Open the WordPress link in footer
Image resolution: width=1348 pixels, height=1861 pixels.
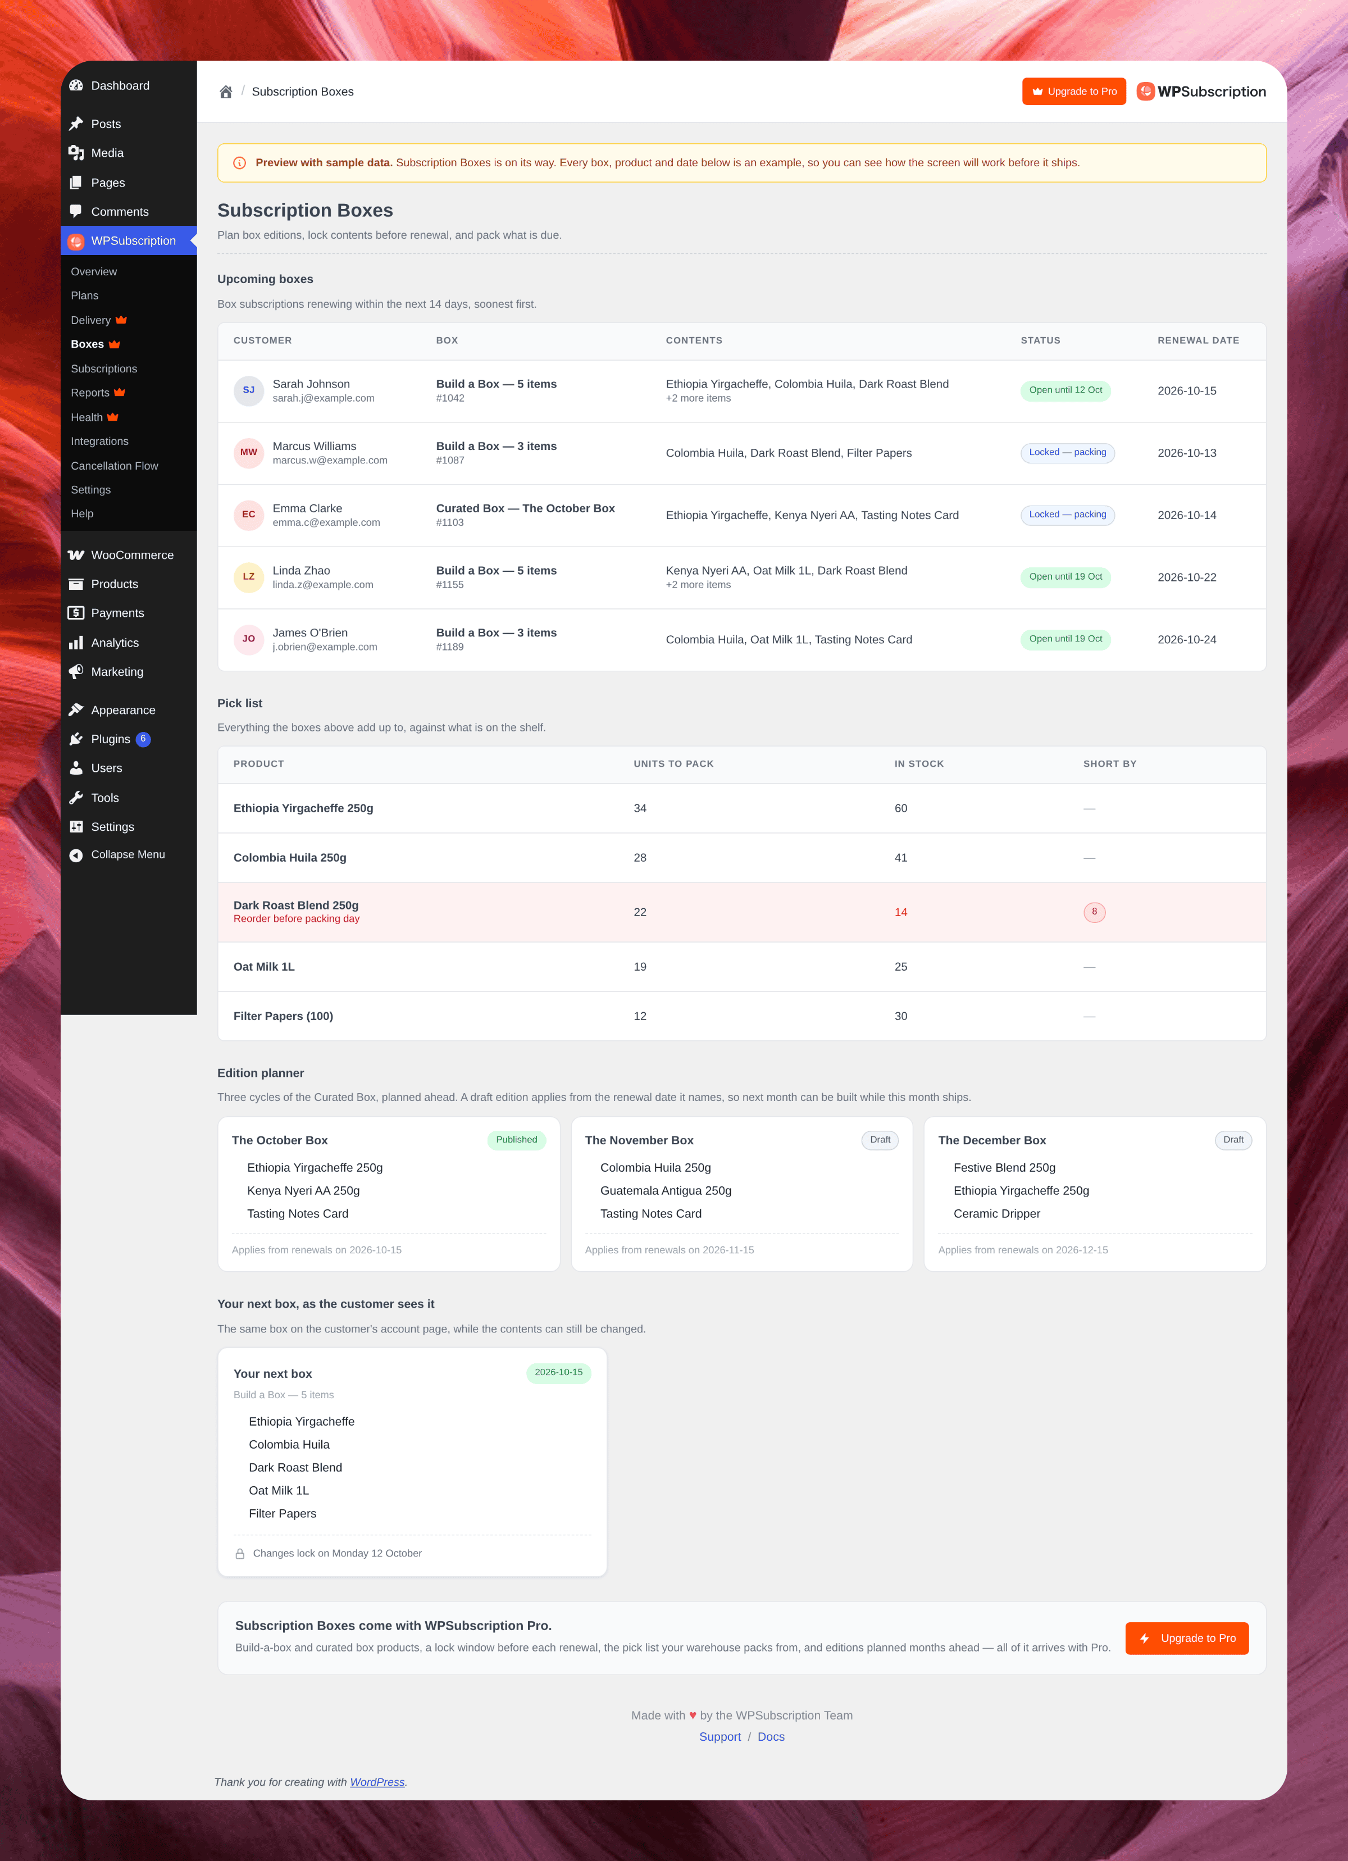[377, 1781]
